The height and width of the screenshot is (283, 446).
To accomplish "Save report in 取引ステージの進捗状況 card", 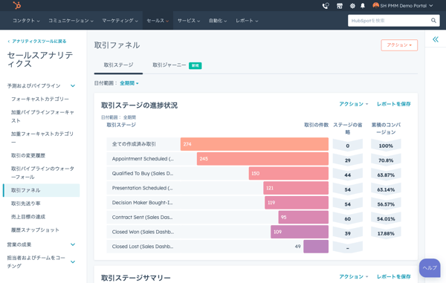I will [394, 104].
